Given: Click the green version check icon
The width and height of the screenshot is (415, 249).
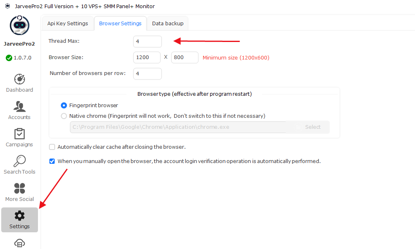Looking at the screenshot, I should (x=9, y=58).
